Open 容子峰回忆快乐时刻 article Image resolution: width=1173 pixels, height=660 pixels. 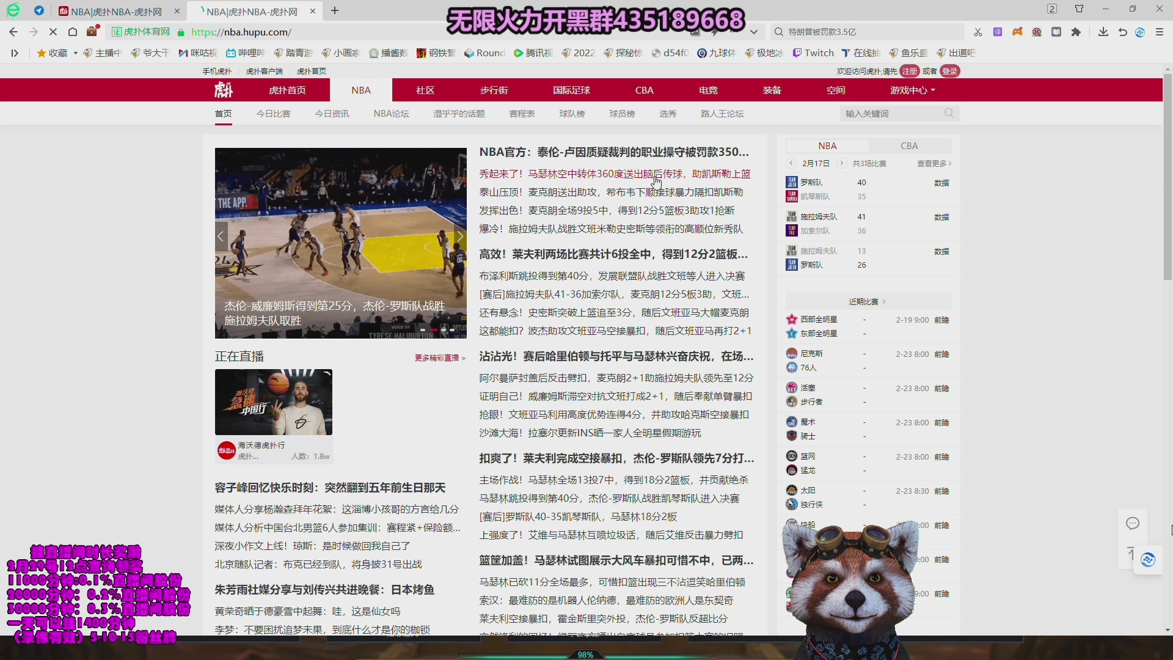click(x=330, y=488)
